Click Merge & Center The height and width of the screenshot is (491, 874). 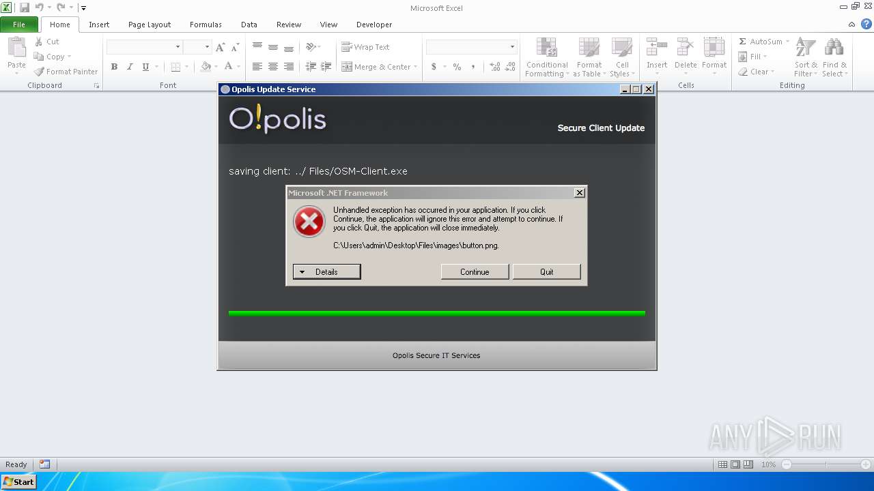coord(376,67)
